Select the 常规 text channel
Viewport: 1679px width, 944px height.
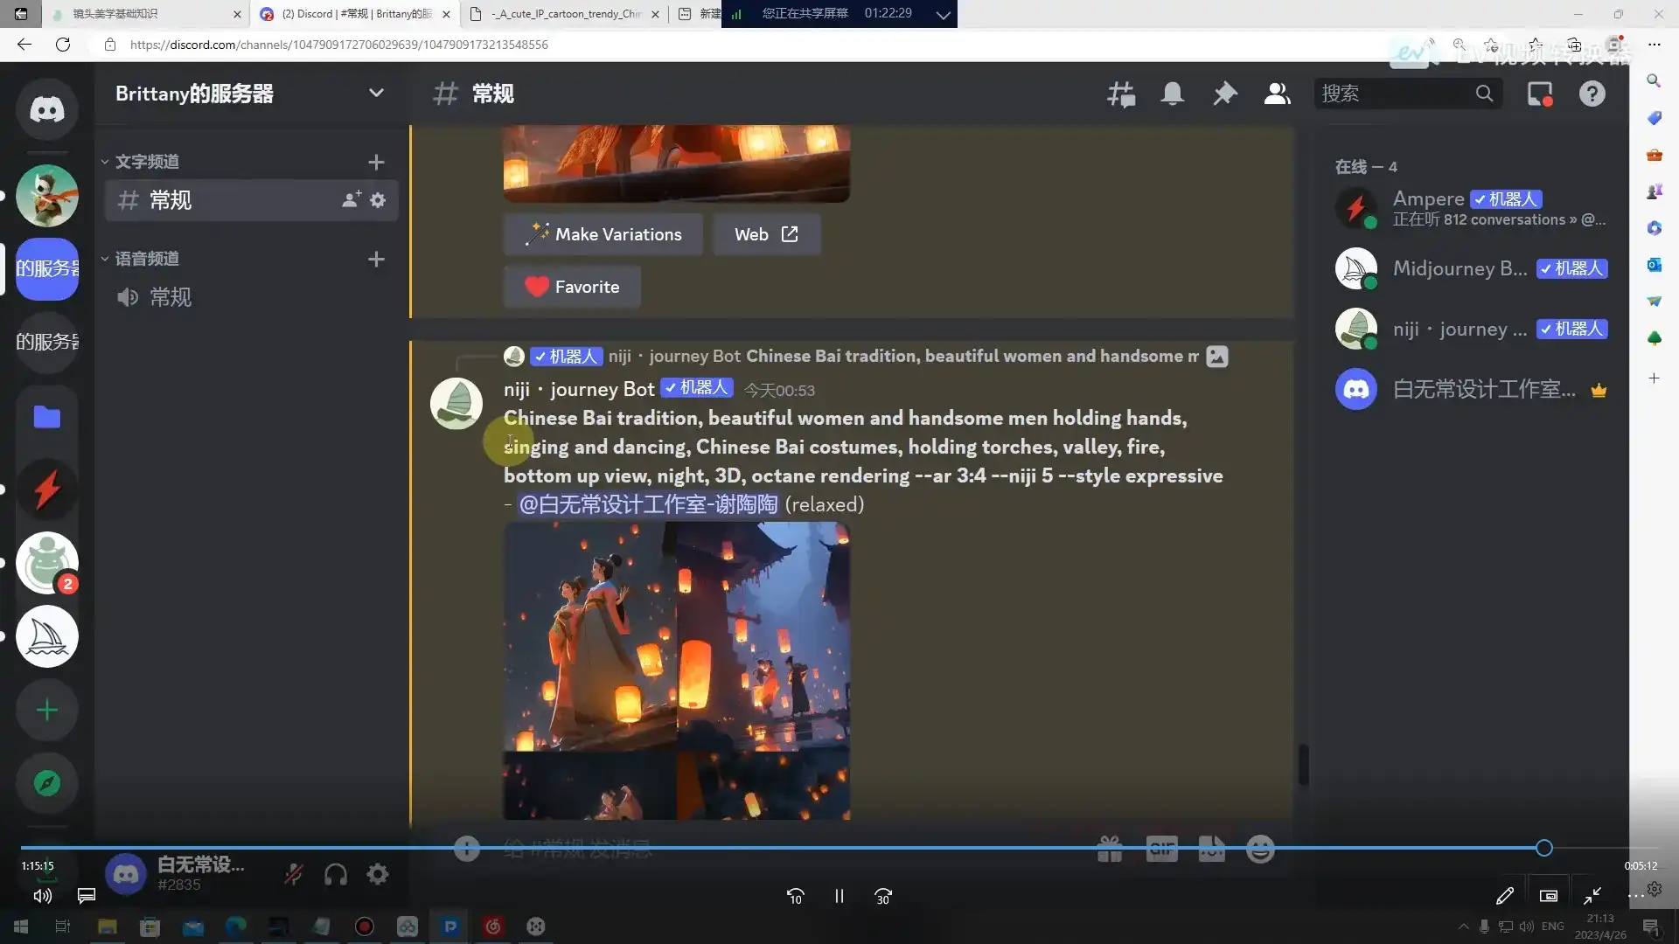[x=171, y=200]
